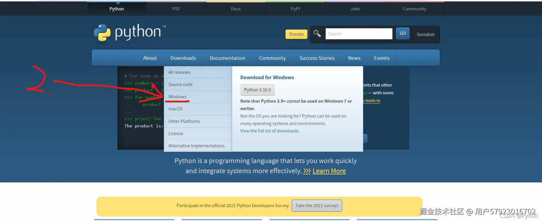
Task: Click Take the 2021 survey button
Action: pyautogui.click(x=317, y=206)
